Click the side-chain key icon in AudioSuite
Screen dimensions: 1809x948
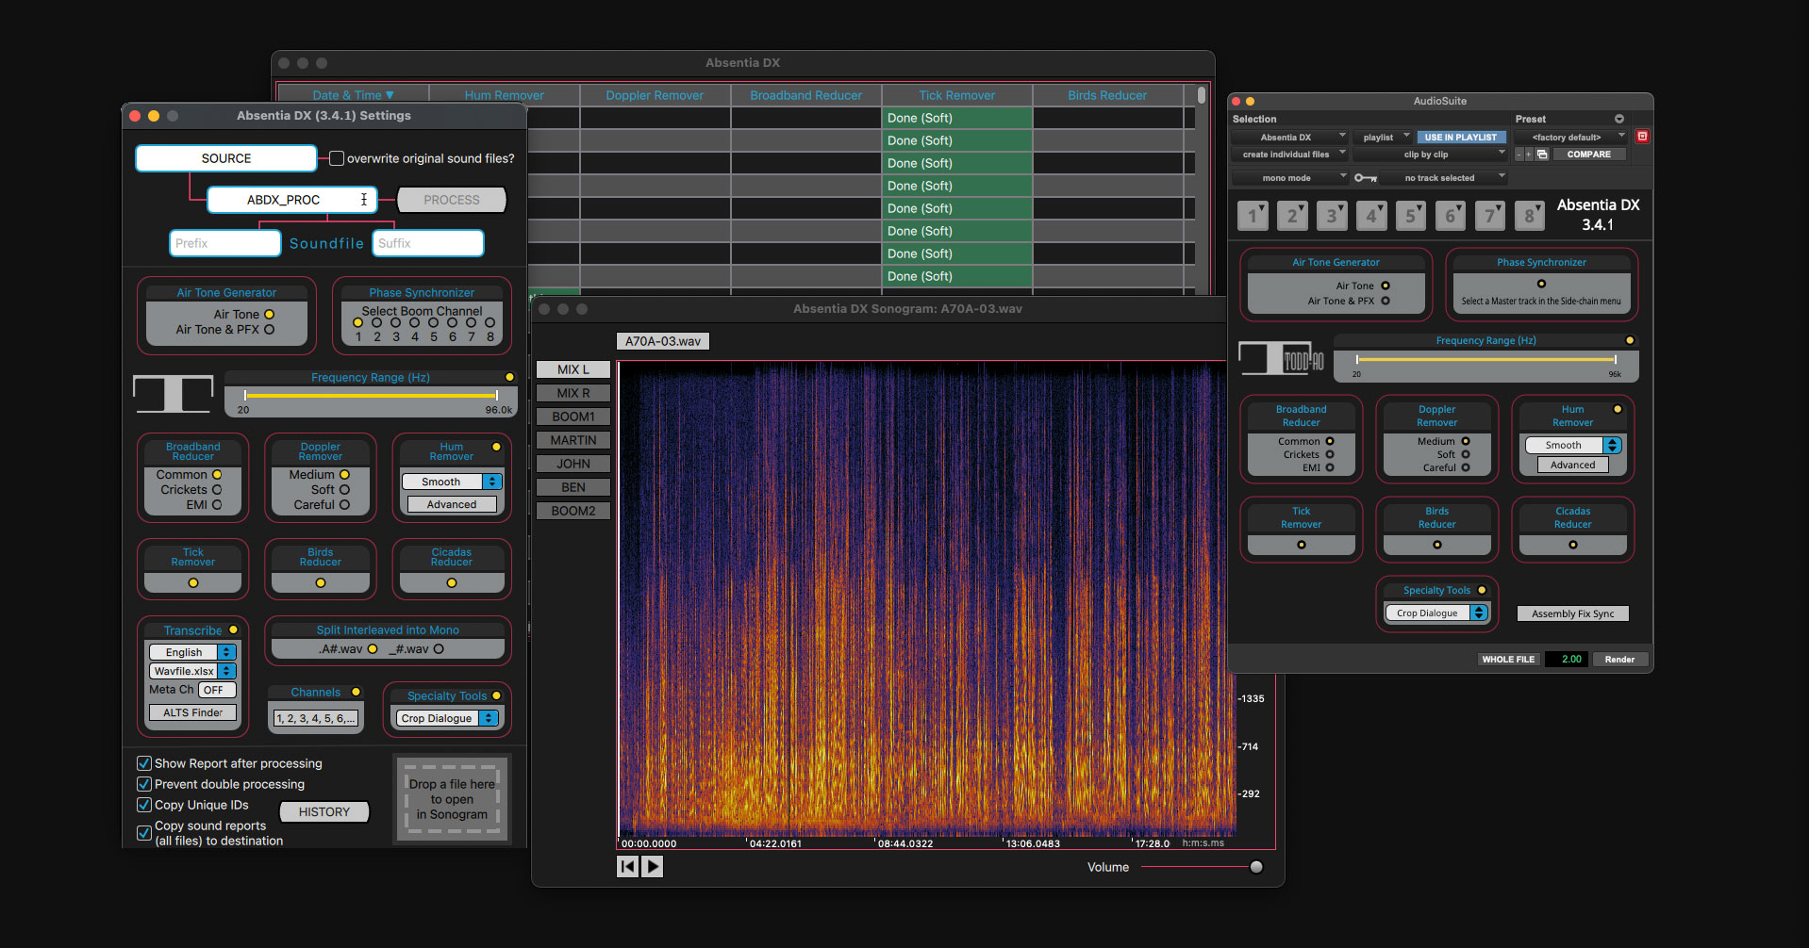(1365, 178)
